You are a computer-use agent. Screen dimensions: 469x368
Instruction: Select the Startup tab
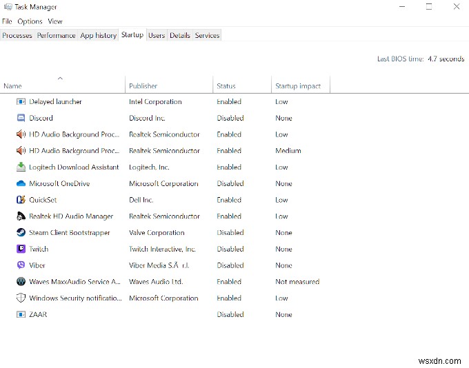click(132, 34)
